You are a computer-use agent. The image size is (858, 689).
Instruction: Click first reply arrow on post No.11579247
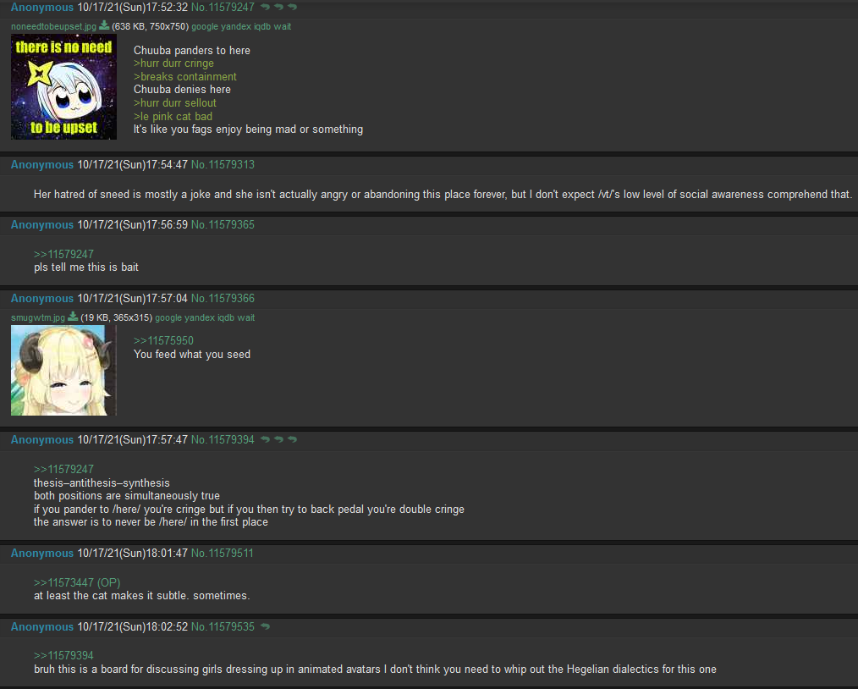265,7
